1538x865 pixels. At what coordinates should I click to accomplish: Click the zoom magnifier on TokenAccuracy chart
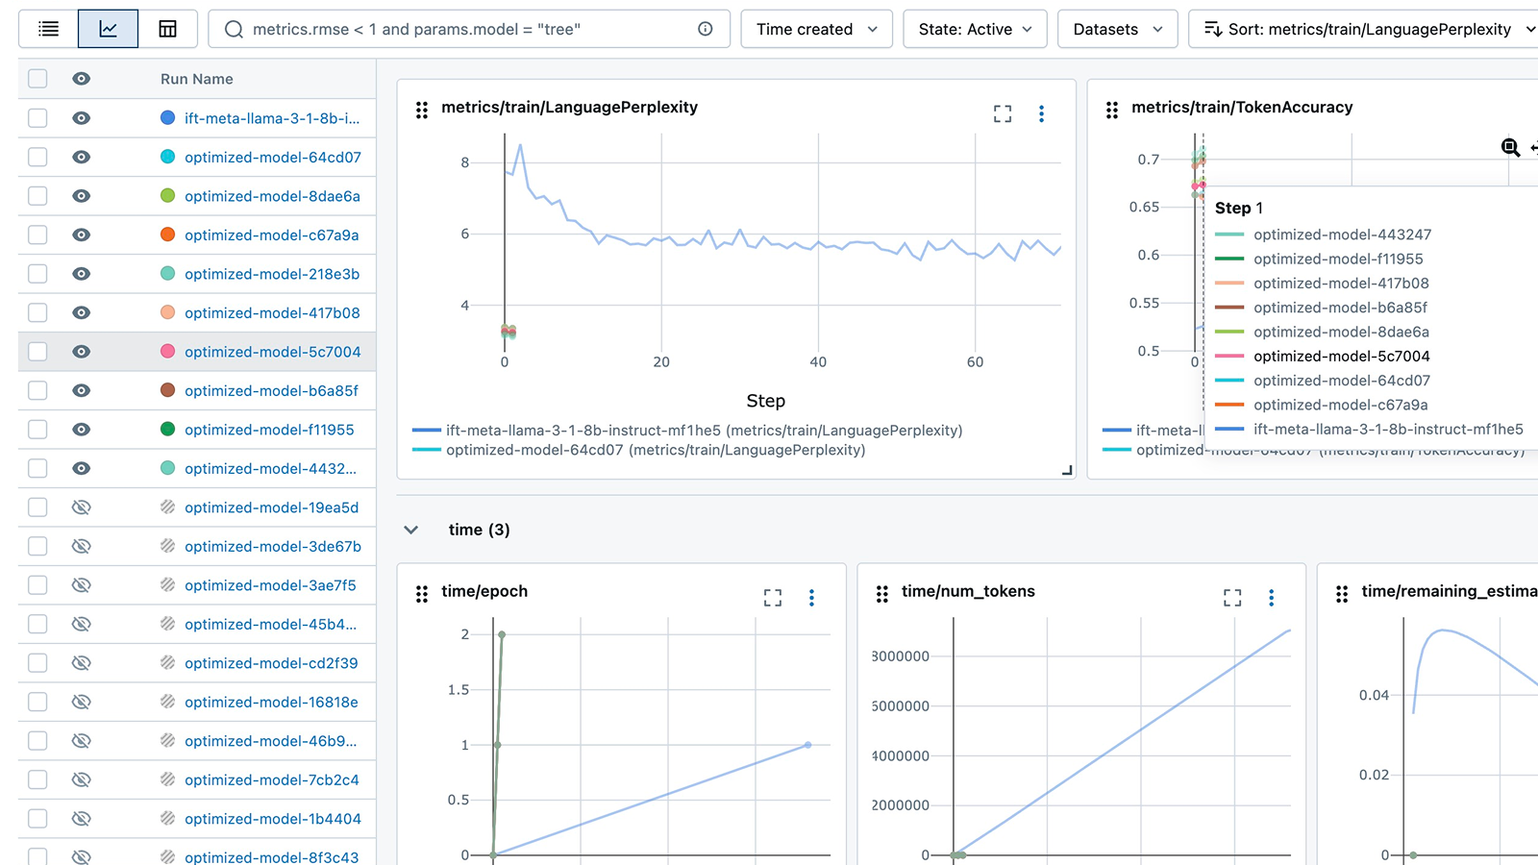click(x=1509, y=148)
